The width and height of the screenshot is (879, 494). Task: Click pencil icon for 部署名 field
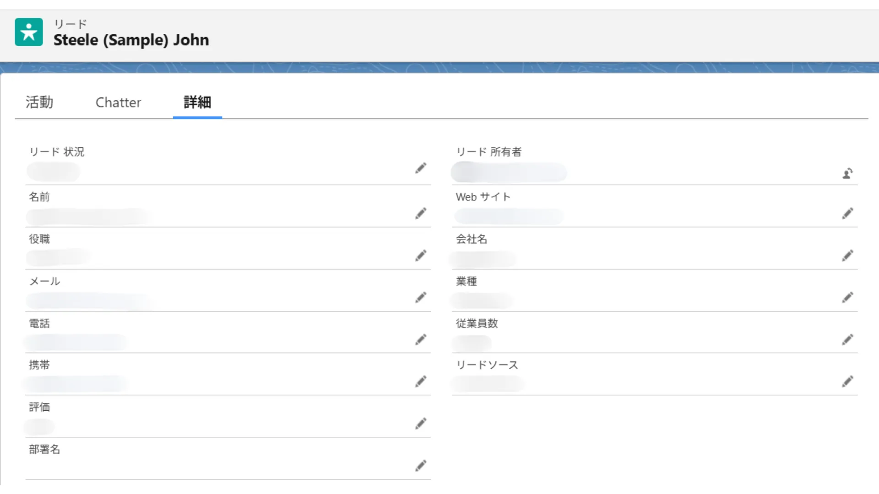coord(421,466)
